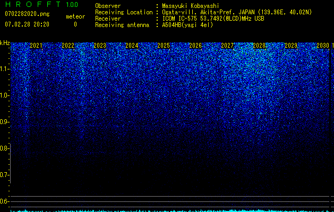Click the 2026 time marker

(x=195, y=46)
